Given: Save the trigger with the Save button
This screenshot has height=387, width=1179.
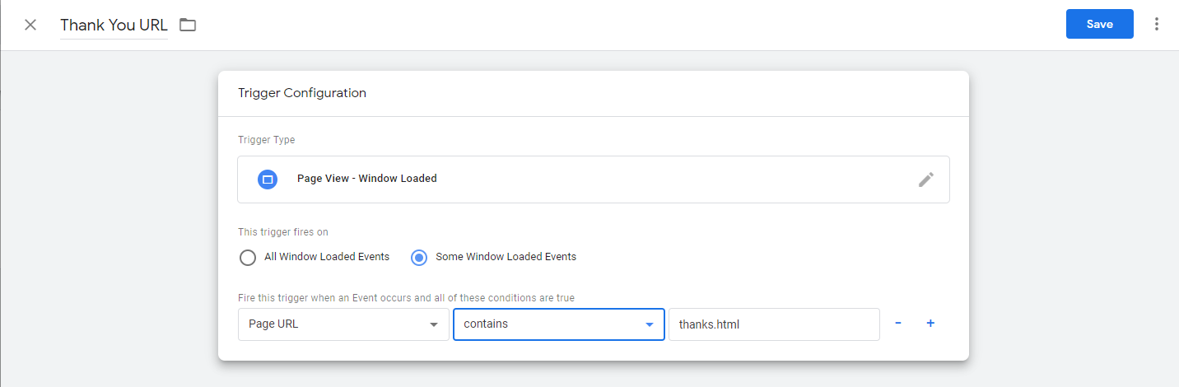Looking at the screenshot, I should 1099,24.
